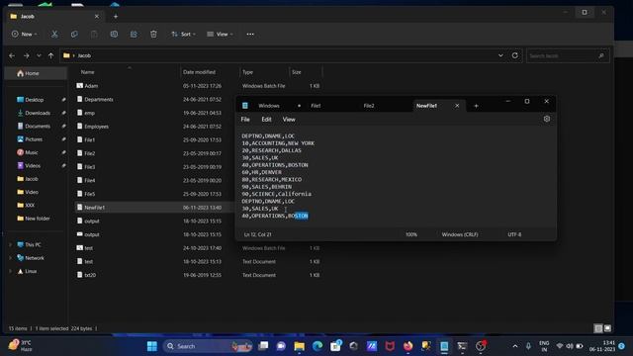Click Windows (CRLF) line ending indicator
The image size is (633, 356).
[460, 234]
